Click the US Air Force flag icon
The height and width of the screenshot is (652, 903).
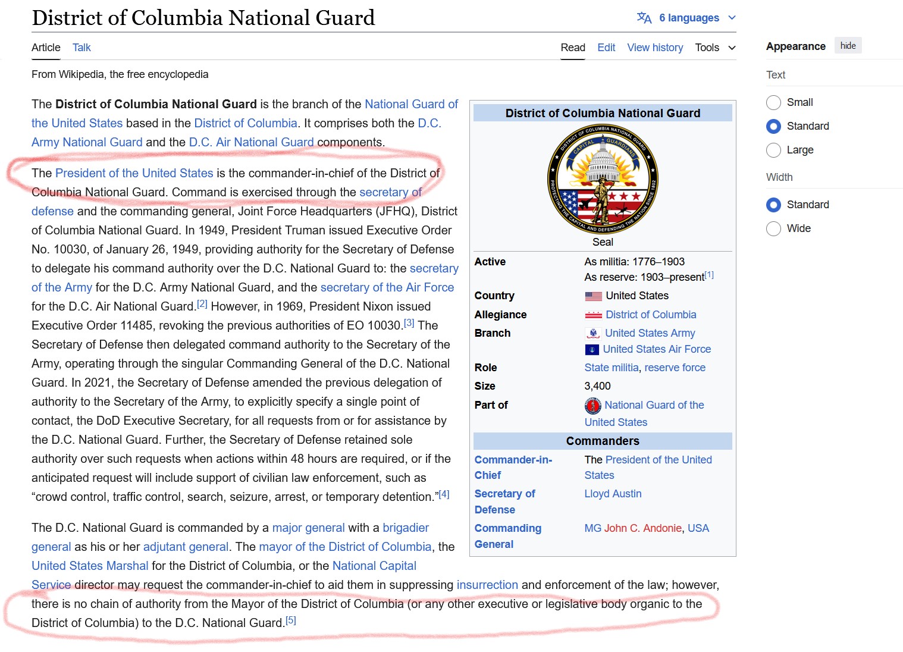[x=592, y=350]
